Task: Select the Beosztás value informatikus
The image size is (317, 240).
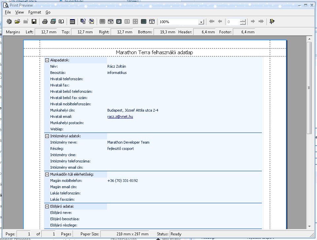Action: pos(117,73)
